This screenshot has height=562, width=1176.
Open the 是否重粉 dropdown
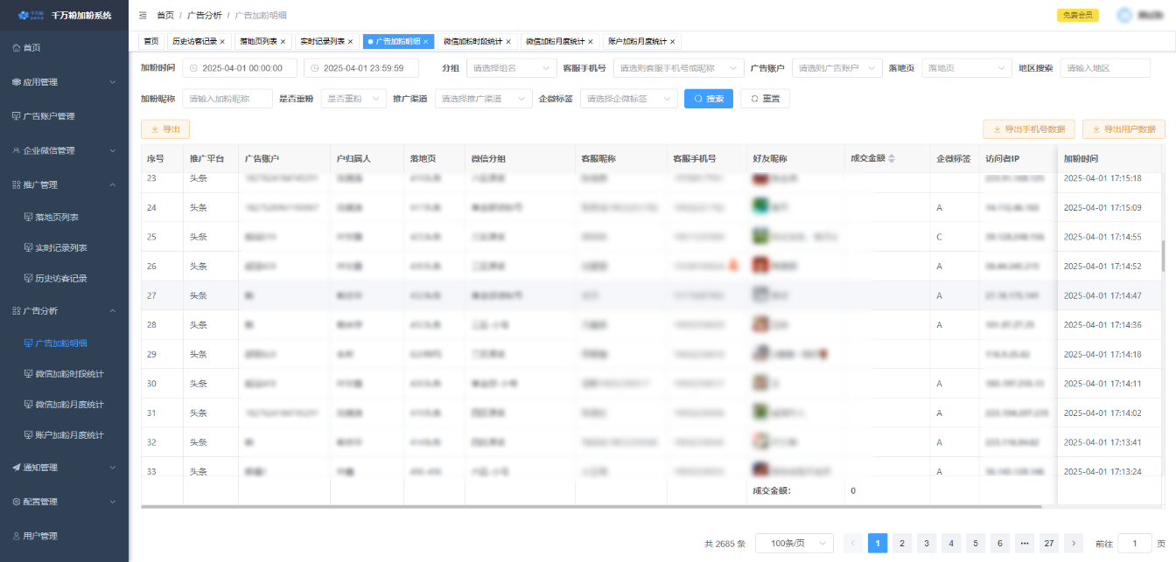click(353, 99)
